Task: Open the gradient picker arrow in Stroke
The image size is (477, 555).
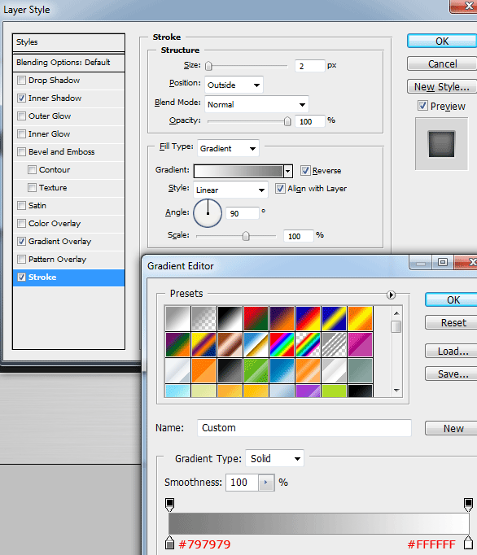Action: click(x=288, y=172)
